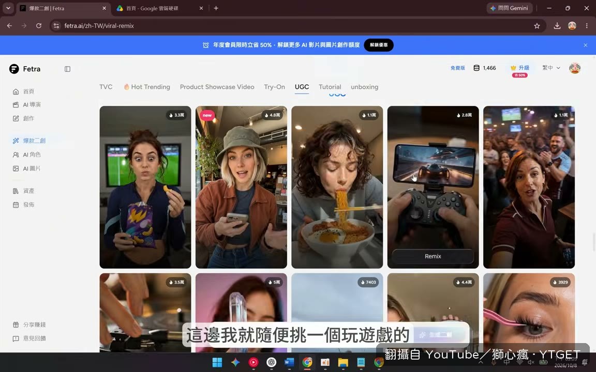
Task: Open Chrome profile avatar in toolbar
Action: click(x=572, y=26)
